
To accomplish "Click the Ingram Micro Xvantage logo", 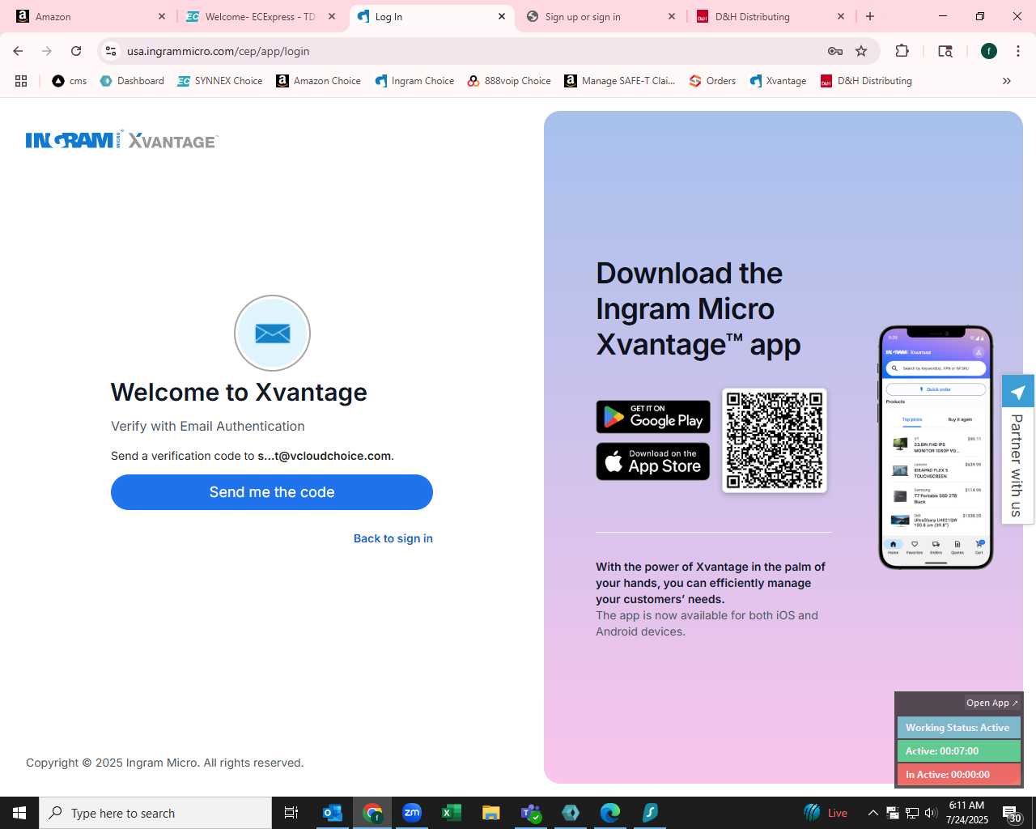I will [122, 140].
